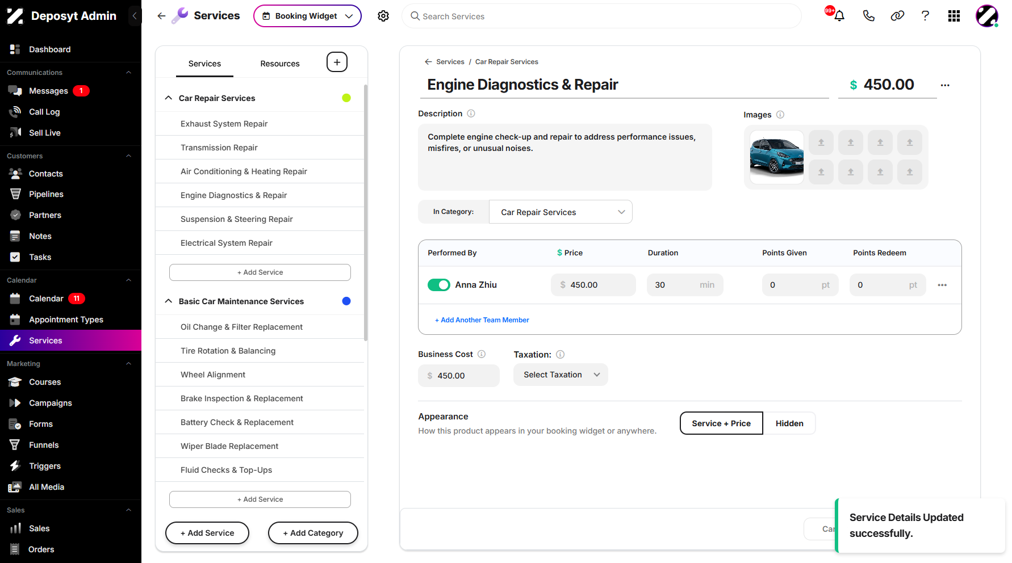
Task: Click the green color dot for Car Repair Services
Action: [x=346, y=98]
